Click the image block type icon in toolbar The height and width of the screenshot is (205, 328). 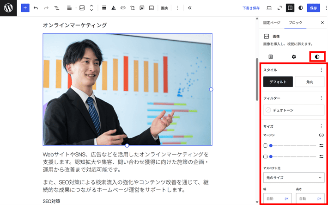82,8
